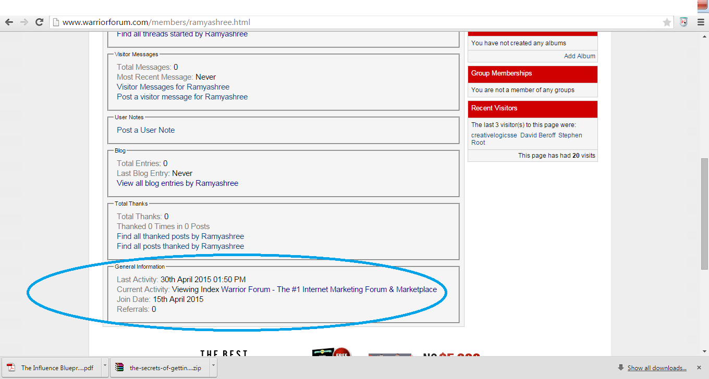Image resolution: width=709 pixels, height=379 pixels.
Task: Open visitor profile David Beroff
Action: tap(538, 135)
